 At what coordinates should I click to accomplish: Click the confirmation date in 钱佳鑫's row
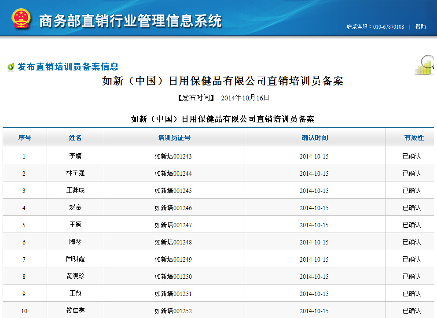(314, 311)
